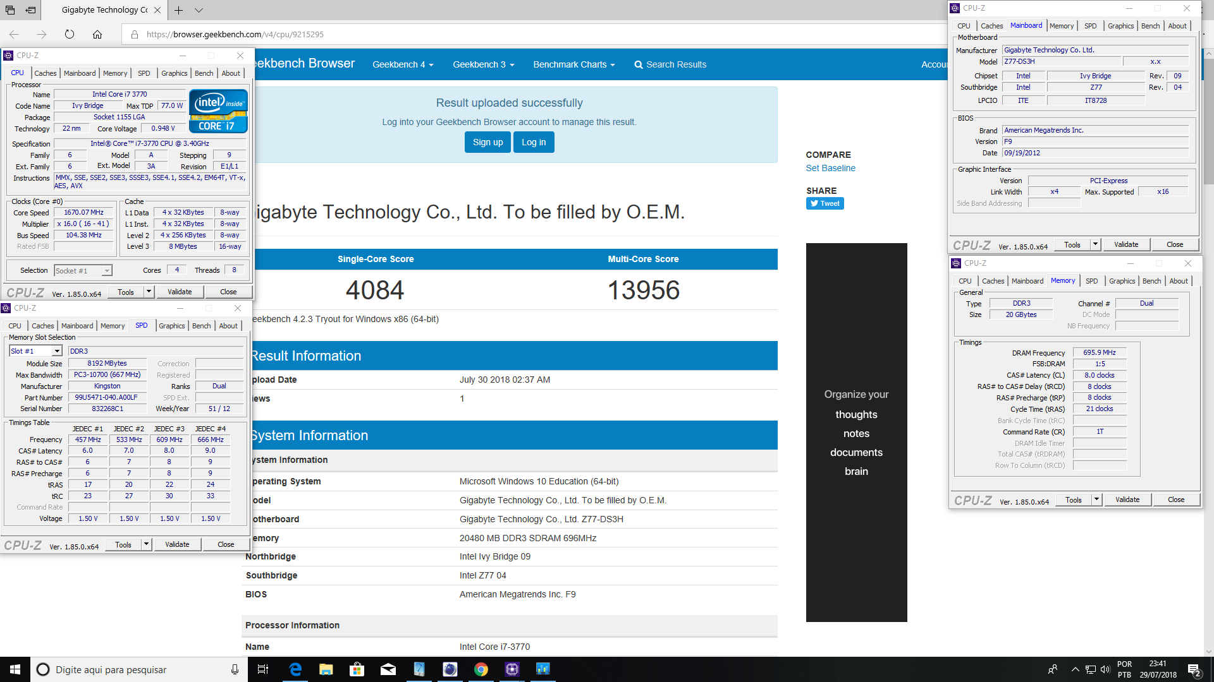1214x682 pixels.
Task: Open Google Chrome from the taskbar
Action: click(481, 669)
